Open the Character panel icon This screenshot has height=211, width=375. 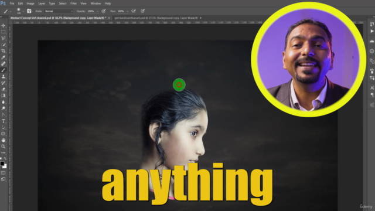click(x=372, y=88)
